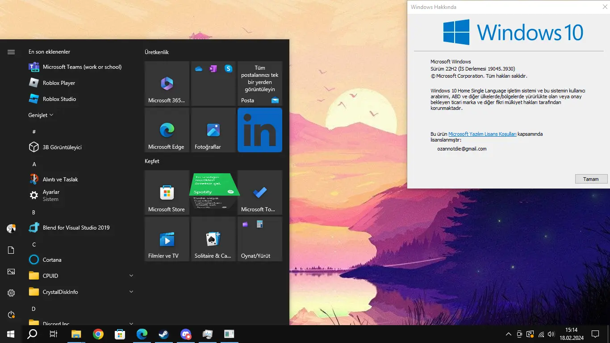This screenshot has height=343, width=610.
Task: Open Microsoft Store from the taskbar
Action: (120, 334)
